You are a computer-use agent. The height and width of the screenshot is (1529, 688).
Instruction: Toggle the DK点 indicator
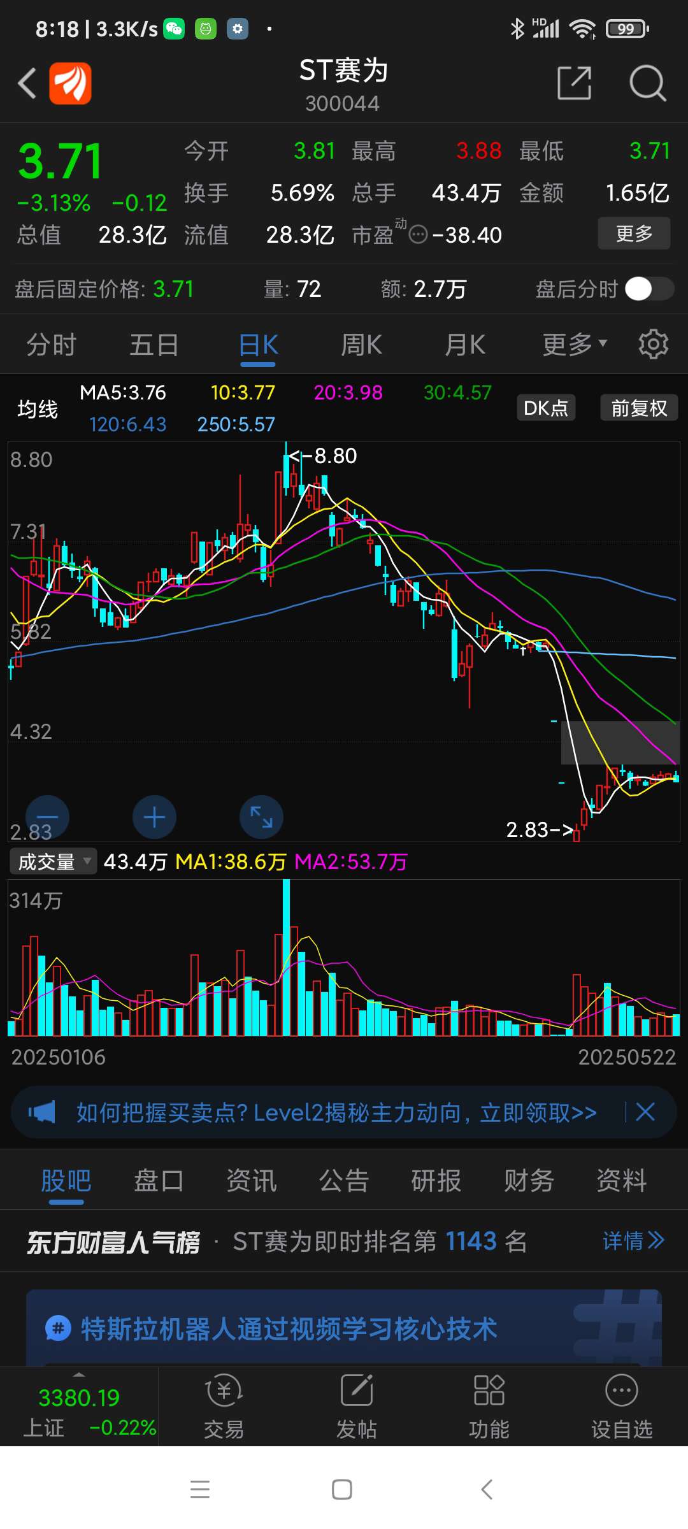[x=546, y=408]
